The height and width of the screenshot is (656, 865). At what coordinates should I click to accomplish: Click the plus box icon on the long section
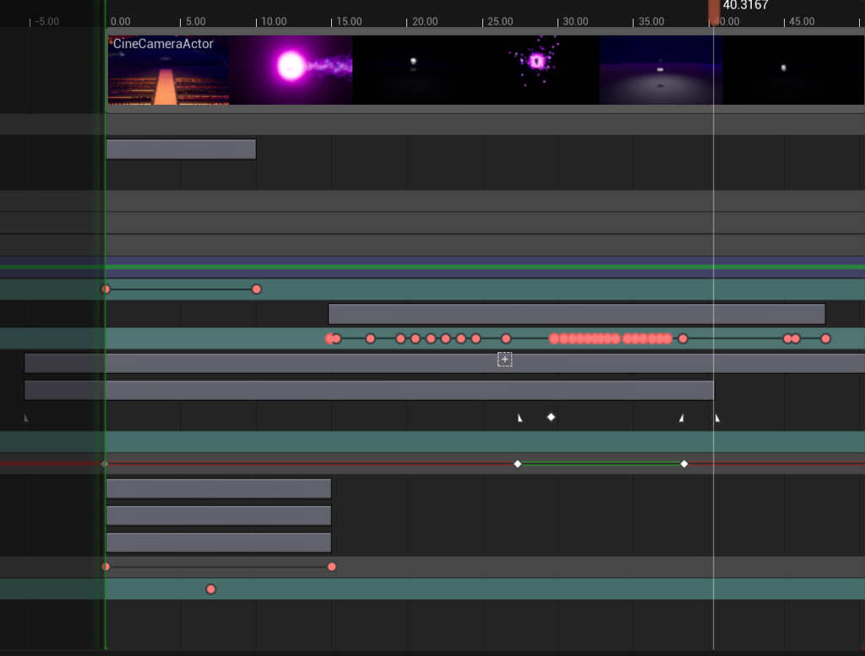point(504,360)
